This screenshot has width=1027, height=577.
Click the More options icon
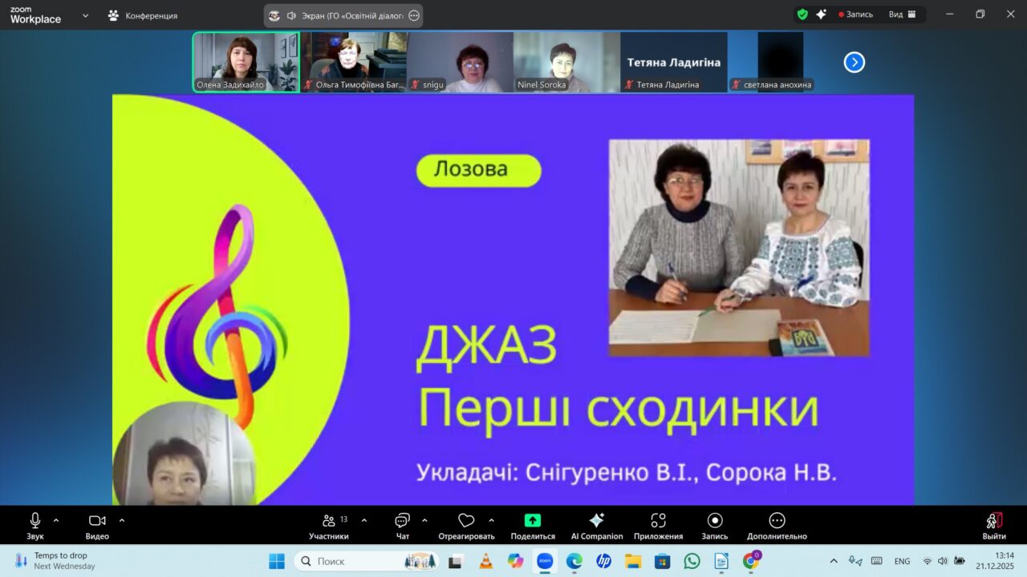click(x=777, y=521)
